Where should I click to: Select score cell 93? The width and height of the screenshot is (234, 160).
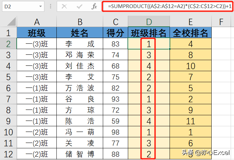[115, 99]
